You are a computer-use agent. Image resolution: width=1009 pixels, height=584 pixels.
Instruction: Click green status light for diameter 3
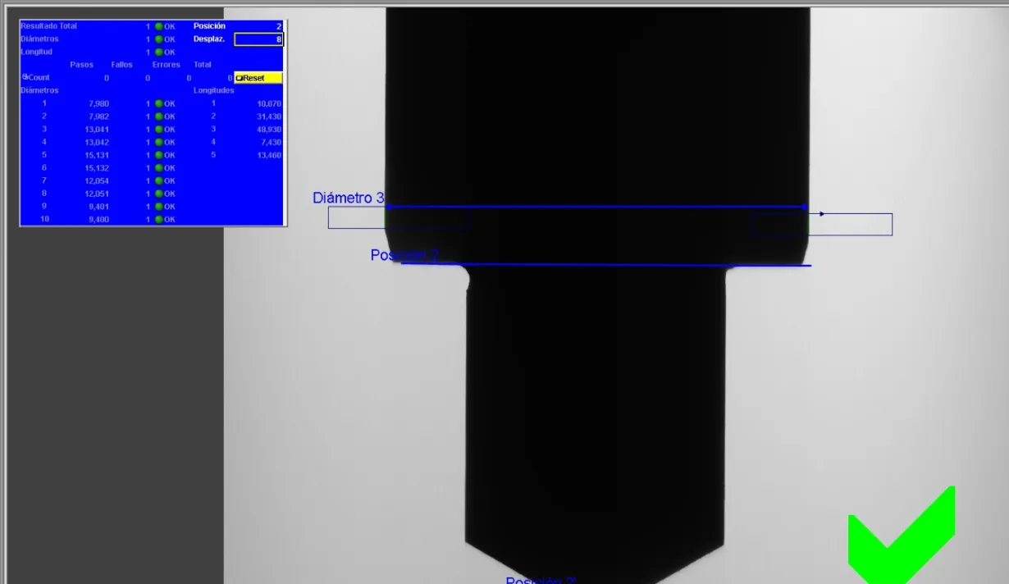click(158, 130)
